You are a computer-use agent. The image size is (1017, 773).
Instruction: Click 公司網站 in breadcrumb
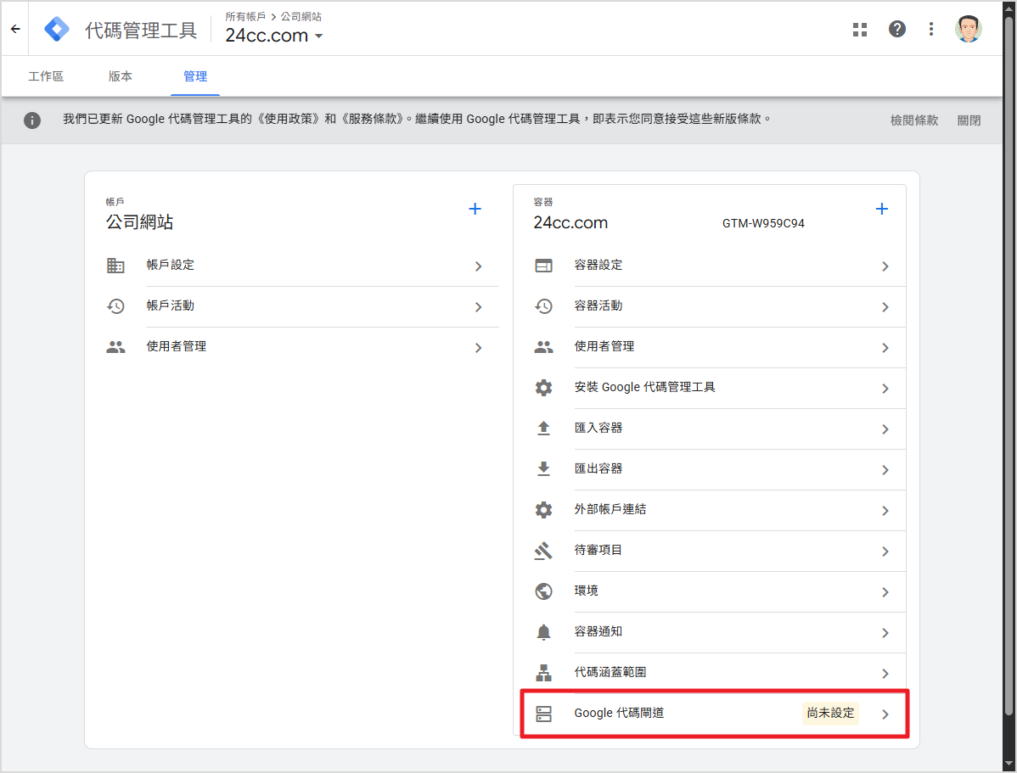click(301, 16)
